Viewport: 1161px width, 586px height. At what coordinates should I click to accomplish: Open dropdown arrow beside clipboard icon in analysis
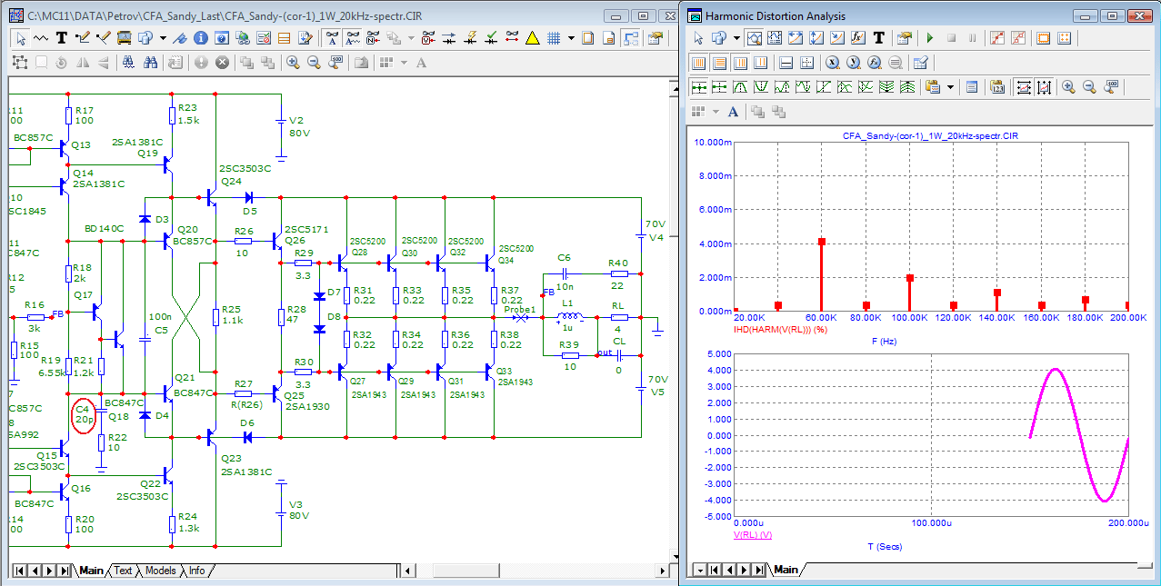[x=950, y=86]
